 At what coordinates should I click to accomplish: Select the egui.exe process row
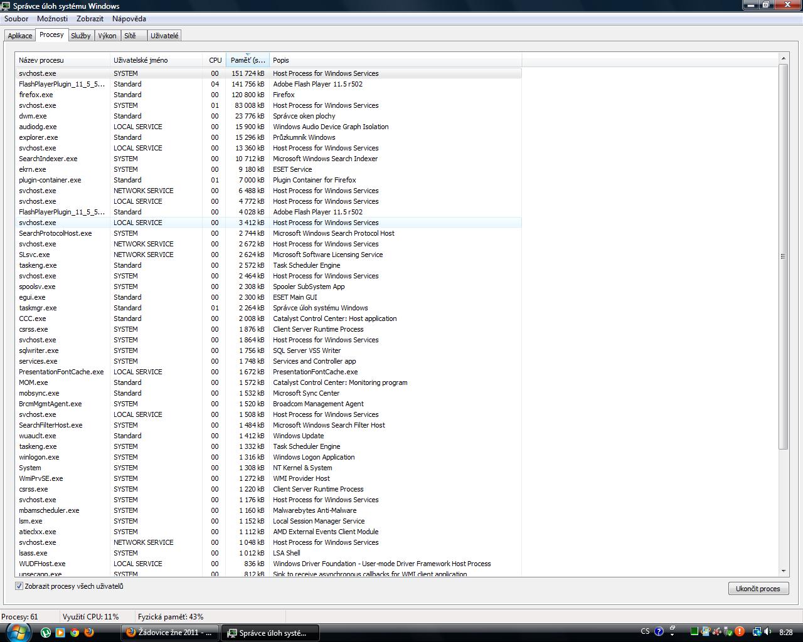(269, 297)
